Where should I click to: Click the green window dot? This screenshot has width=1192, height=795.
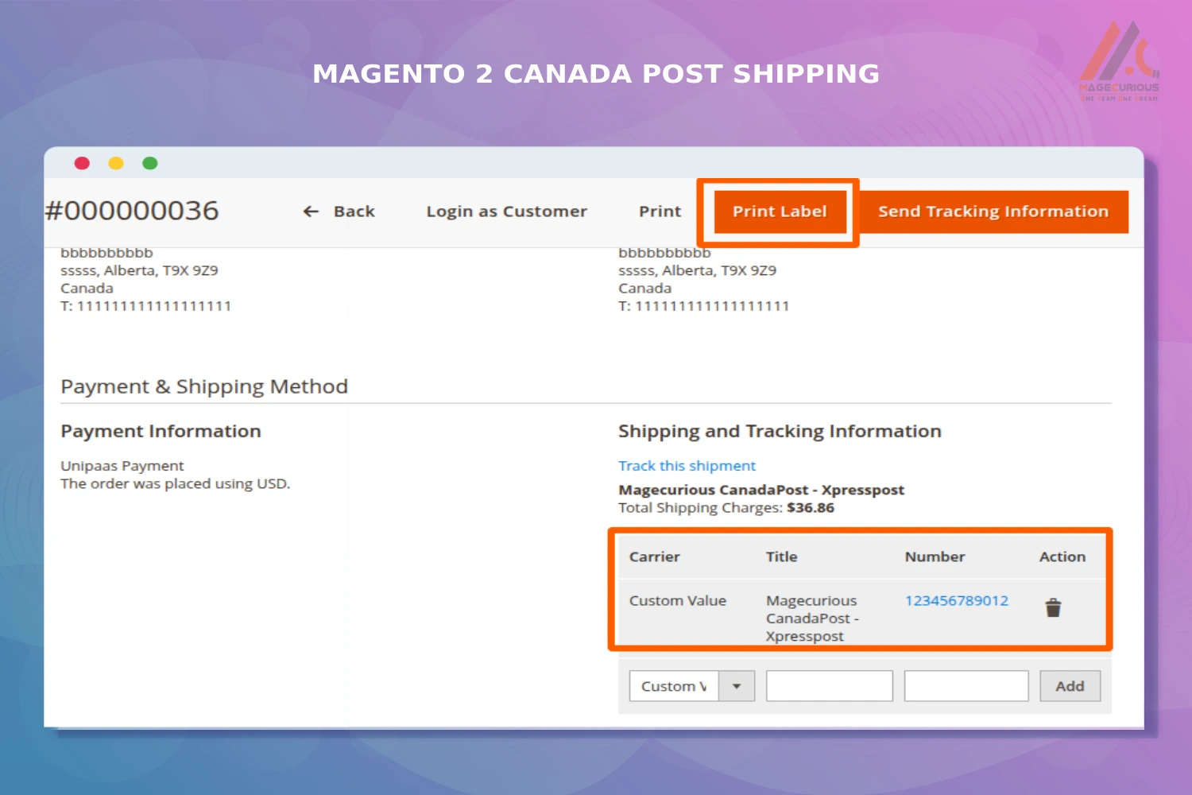150,162
